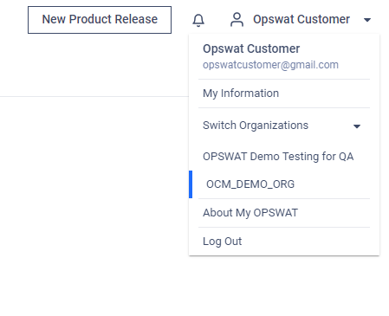Image resolution: width=389 pixels, height=316 pixels.
Task: Click the opswatcustomer@gmail.com email address
Action: (x=270, y=65)
